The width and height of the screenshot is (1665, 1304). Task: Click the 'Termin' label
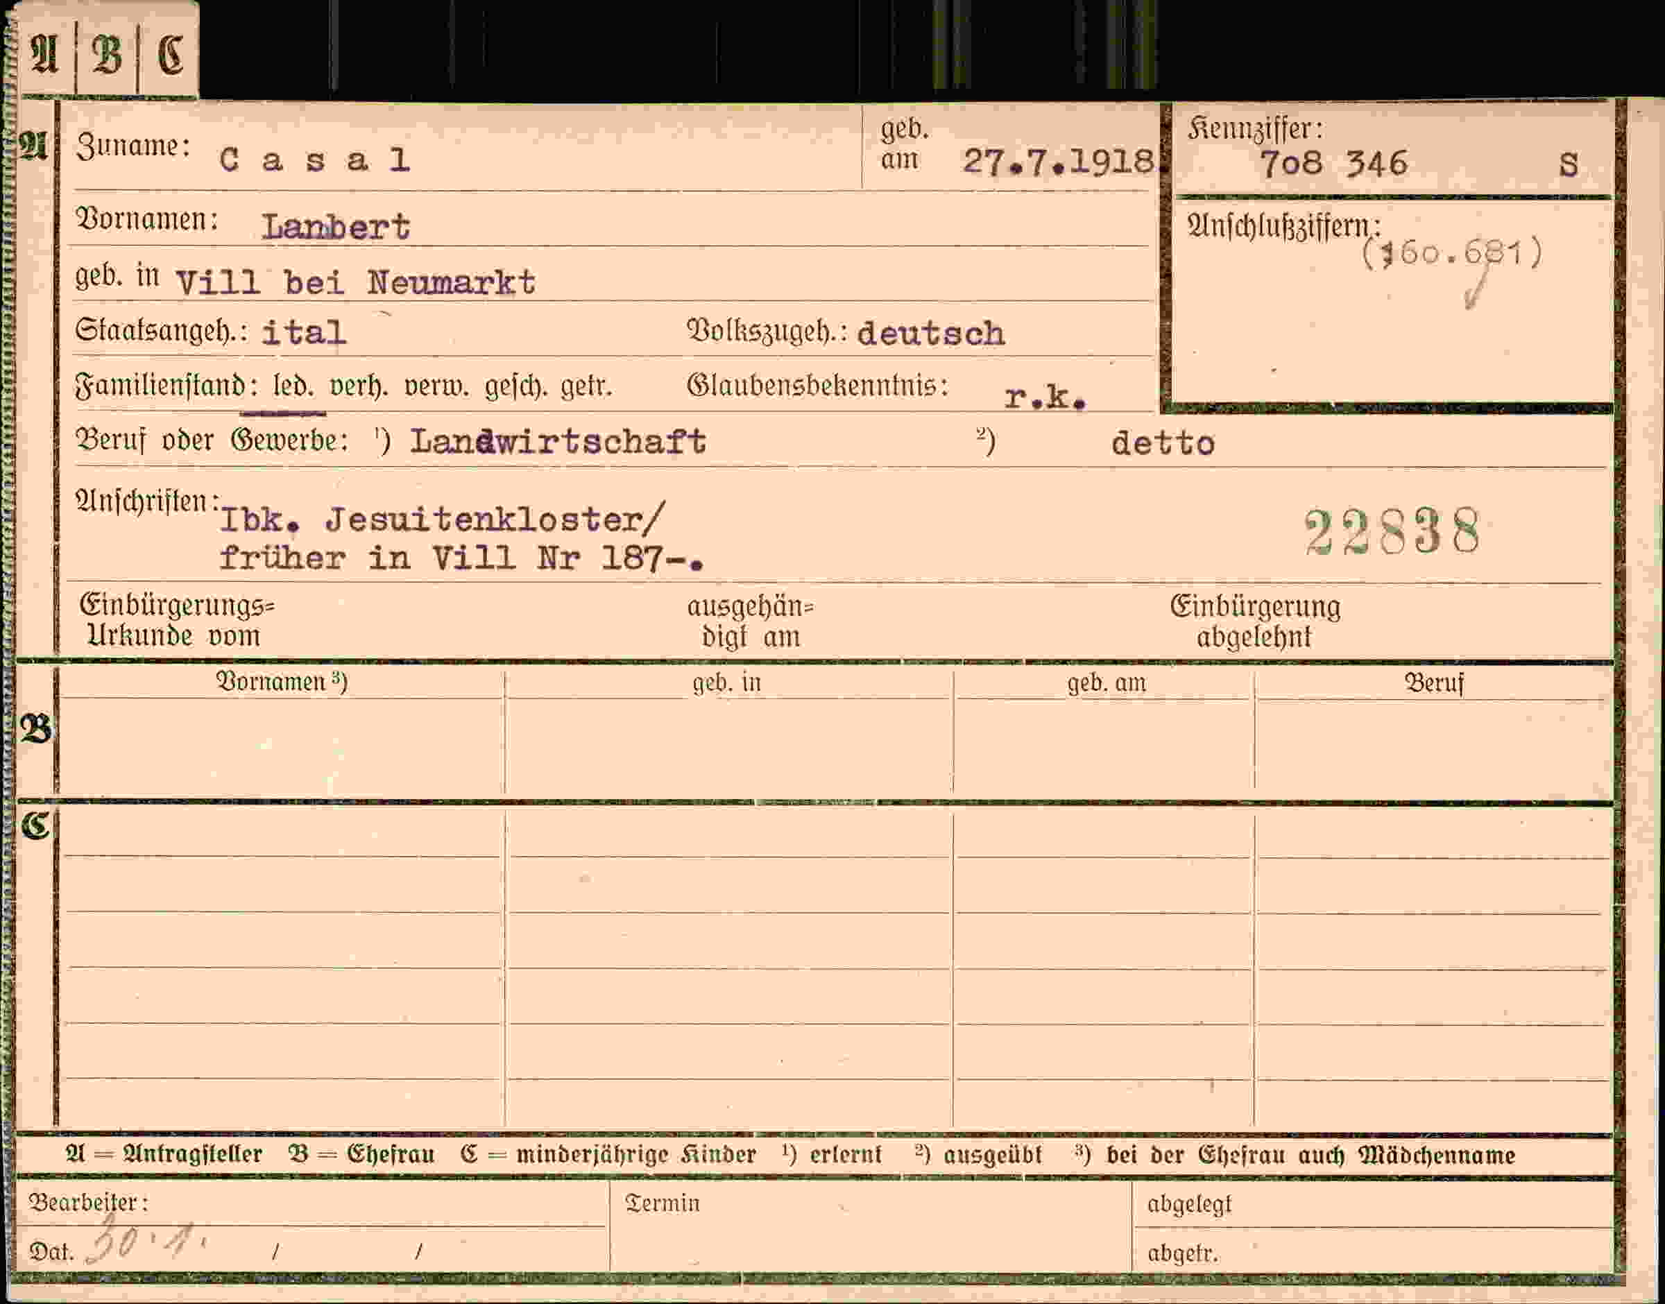[662, 1203]
